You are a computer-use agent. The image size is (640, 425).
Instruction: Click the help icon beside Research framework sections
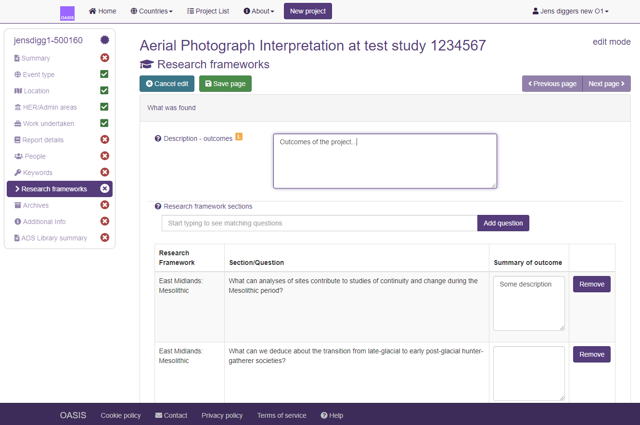158,206
